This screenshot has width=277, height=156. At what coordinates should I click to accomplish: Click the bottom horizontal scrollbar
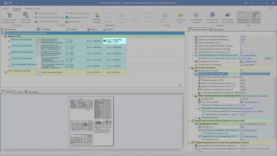pos(91,150)
